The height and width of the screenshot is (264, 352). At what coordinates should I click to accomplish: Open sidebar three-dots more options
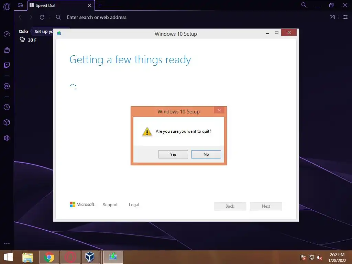(x=7, y=243)
